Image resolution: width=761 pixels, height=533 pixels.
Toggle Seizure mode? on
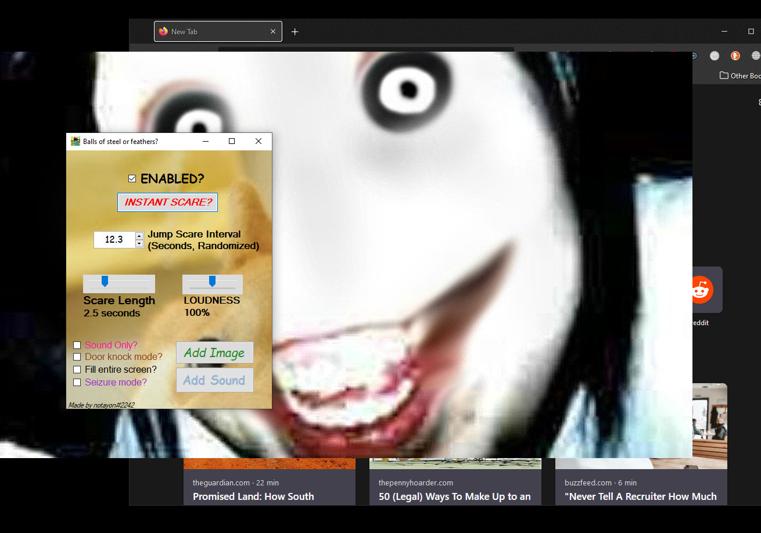tap(77, 382)
